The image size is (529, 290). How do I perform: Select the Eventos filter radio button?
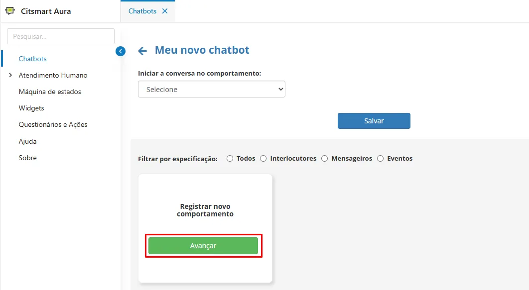click(x=380, y=158)
